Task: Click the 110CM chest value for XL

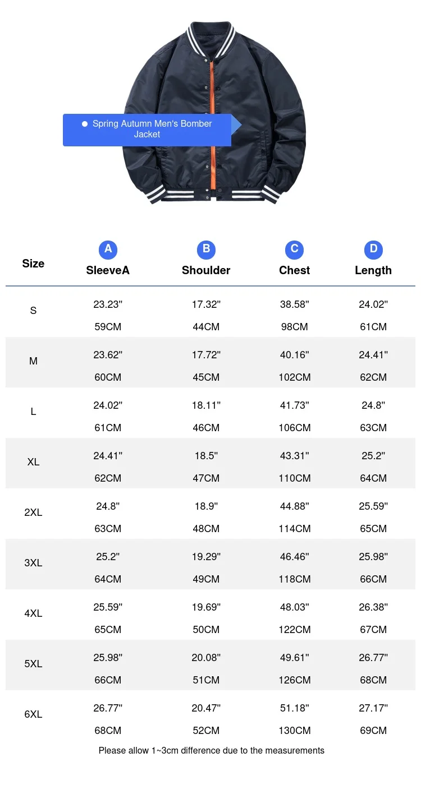Action: [x=294, y=478]
